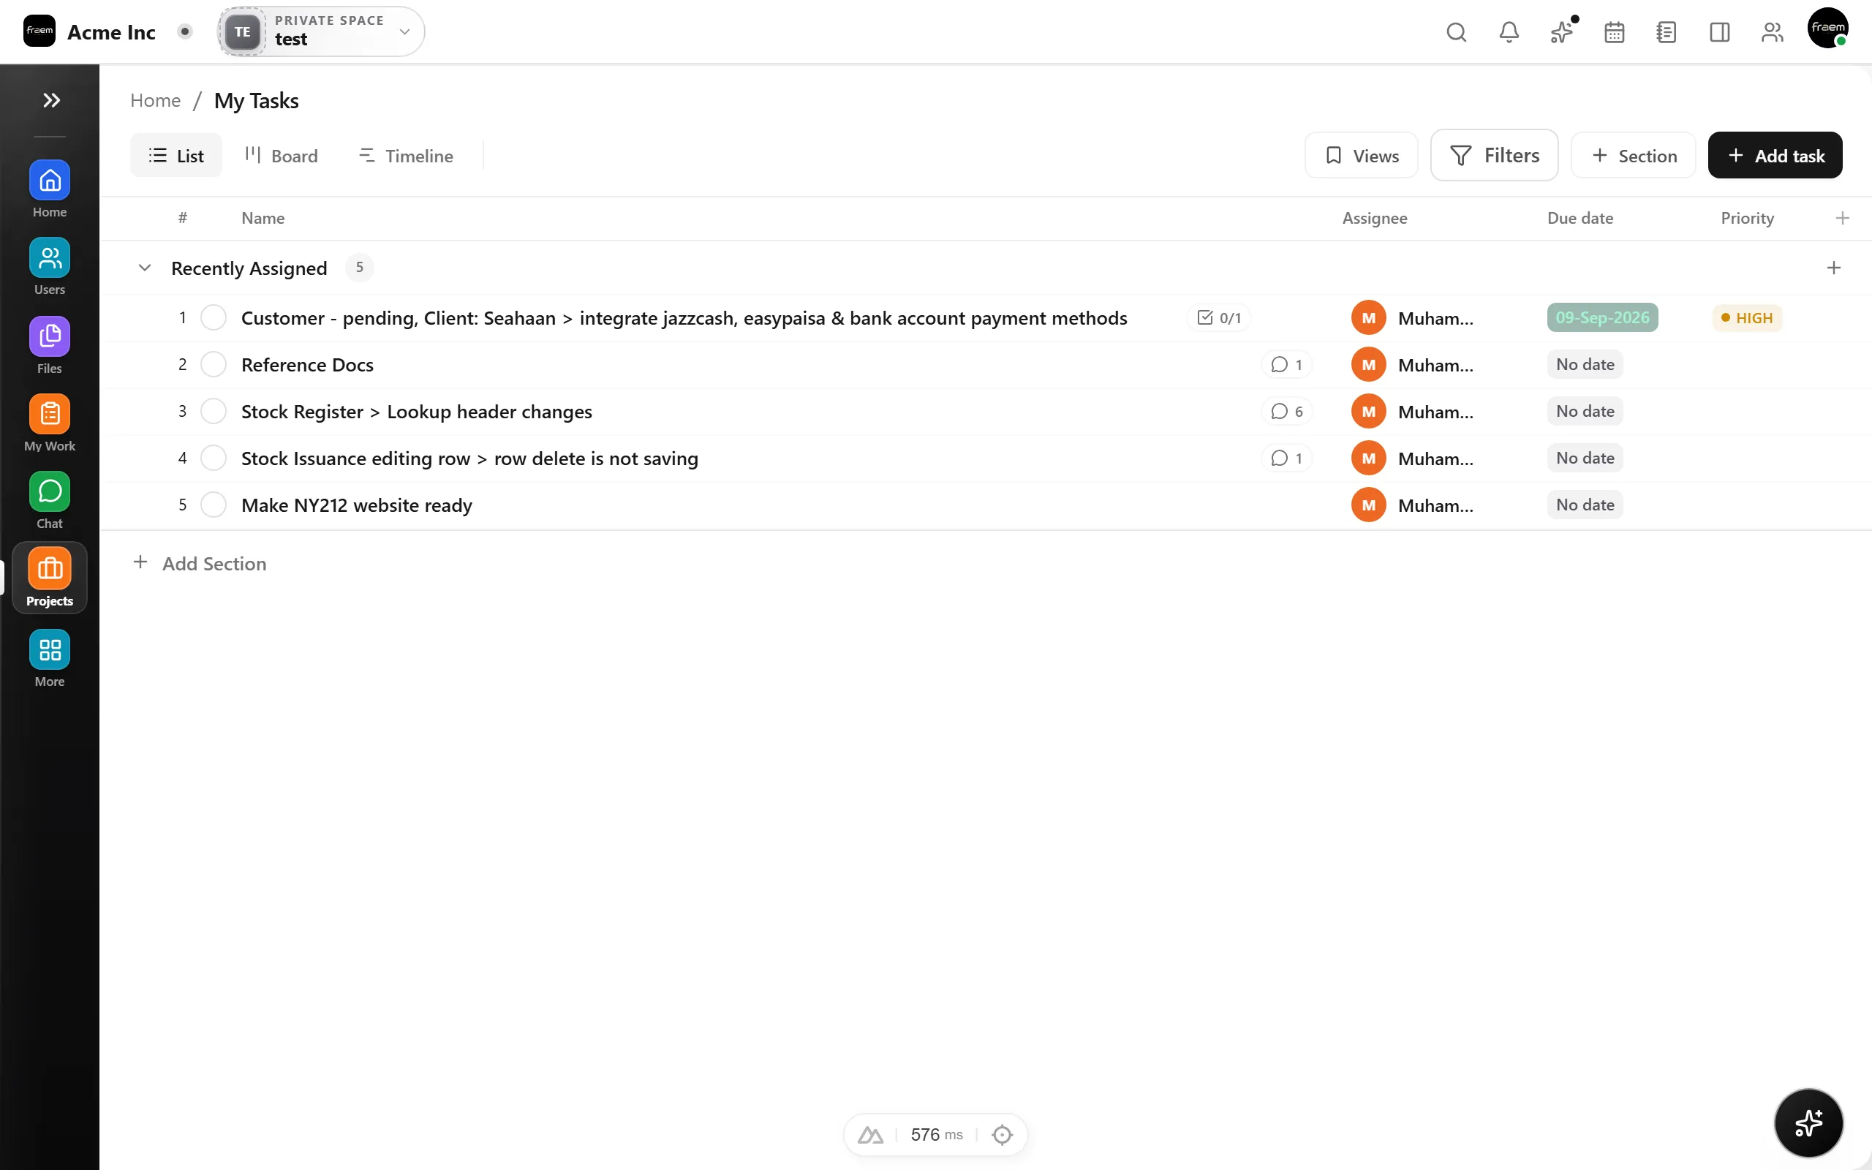Mark Make NY212 website ready complete
The image size is (1872, 1170).
213,505
